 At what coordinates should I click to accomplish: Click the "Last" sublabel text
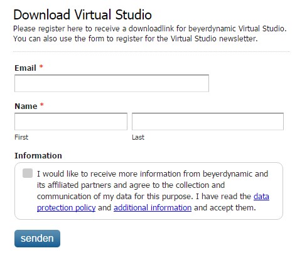138,137
